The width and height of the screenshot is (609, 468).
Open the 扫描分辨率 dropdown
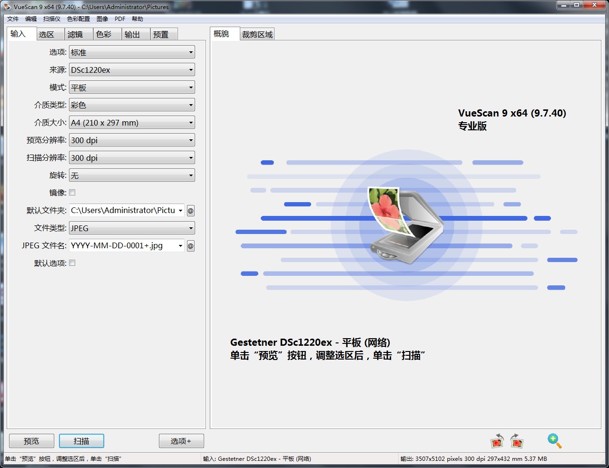[x=132, y=158]
